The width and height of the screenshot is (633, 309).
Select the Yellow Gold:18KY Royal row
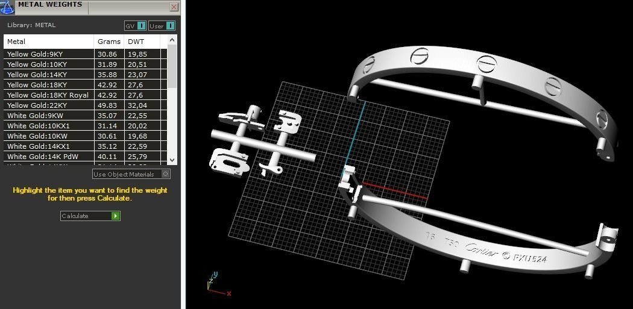pos(85,95)
